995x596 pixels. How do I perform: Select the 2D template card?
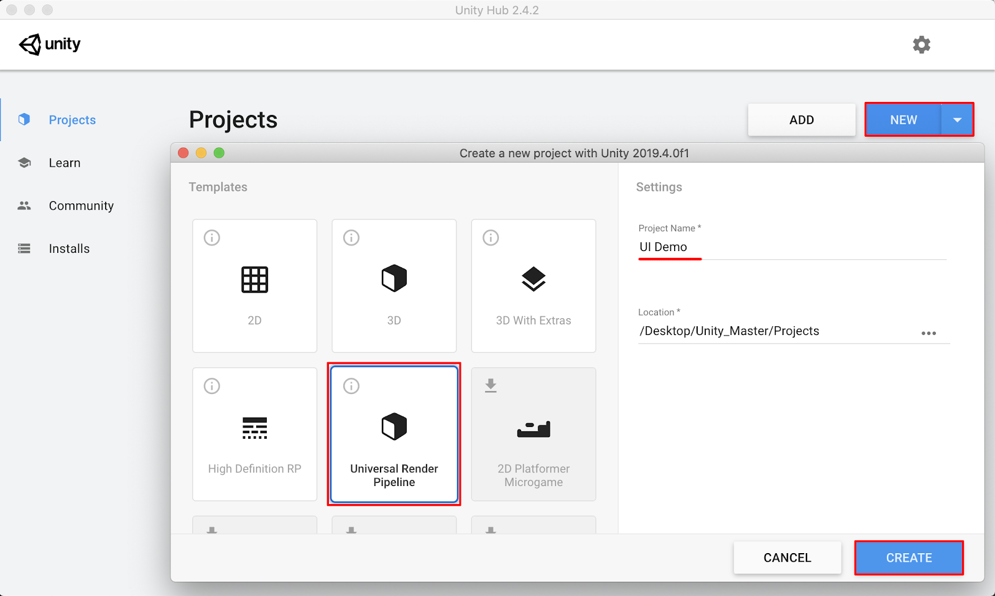[x=254, y=286]
